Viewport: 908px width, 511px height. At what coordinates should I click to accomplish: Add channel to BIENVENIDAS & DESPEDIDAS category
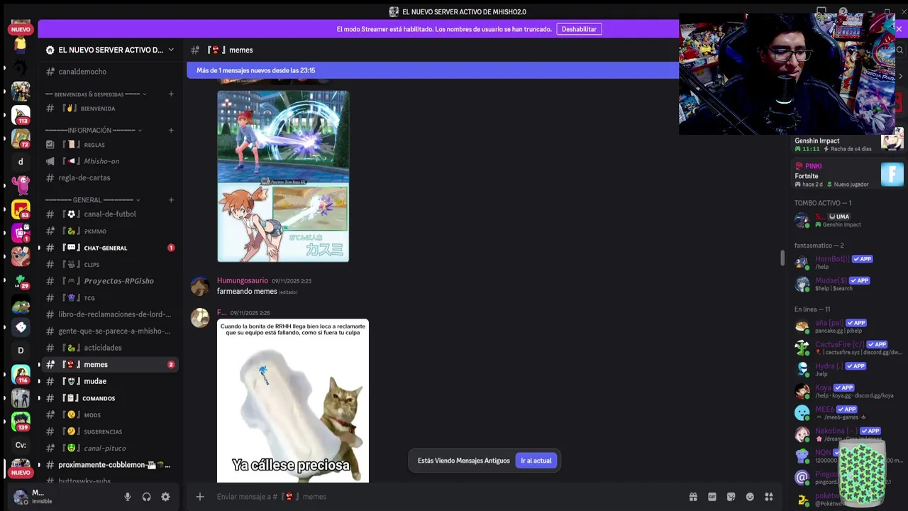point(171,94)
